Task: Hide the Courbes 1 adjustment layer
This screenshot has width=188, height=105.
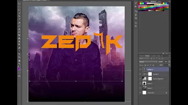Action: tap(140, 74)
